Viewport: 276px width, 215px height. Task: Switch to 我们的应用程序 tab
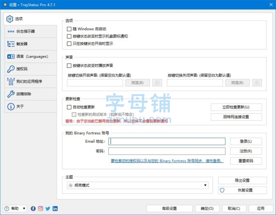[31, 82]
